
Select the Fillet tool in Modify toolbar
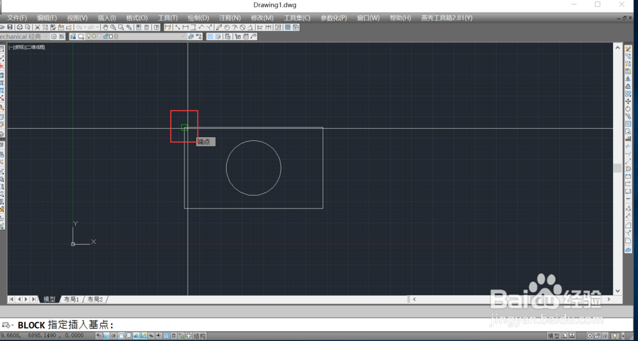coord(628,240)
